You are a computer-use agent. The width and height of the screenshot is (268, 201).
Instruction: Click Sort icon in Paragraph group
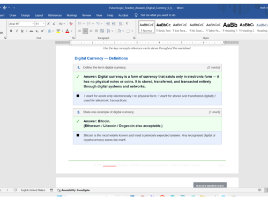coord(121,24)
